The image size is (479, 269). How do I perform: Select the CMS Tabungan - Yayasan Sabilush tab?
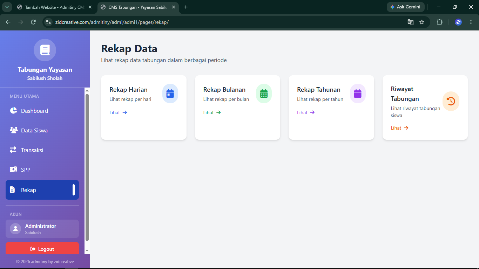[138, 7]
